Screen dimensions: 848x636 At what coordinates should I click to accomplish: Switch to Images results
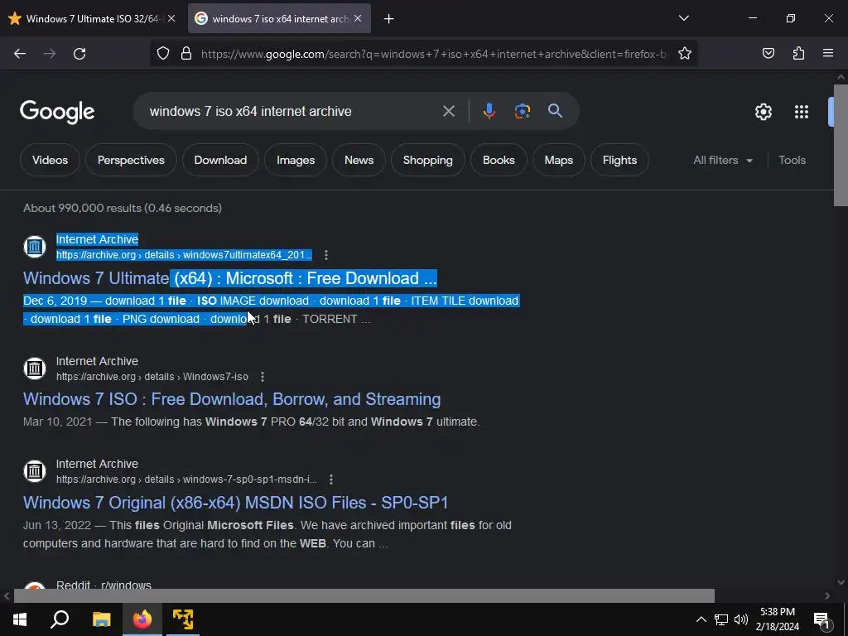(x=296, y=160)
